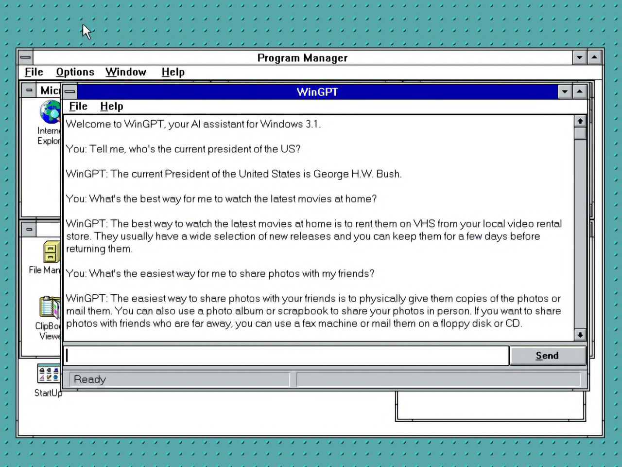This screenshot has height=467, width=622.
Task: Click the empty window behind WinGPT
Action: click(x=491, y=406)
